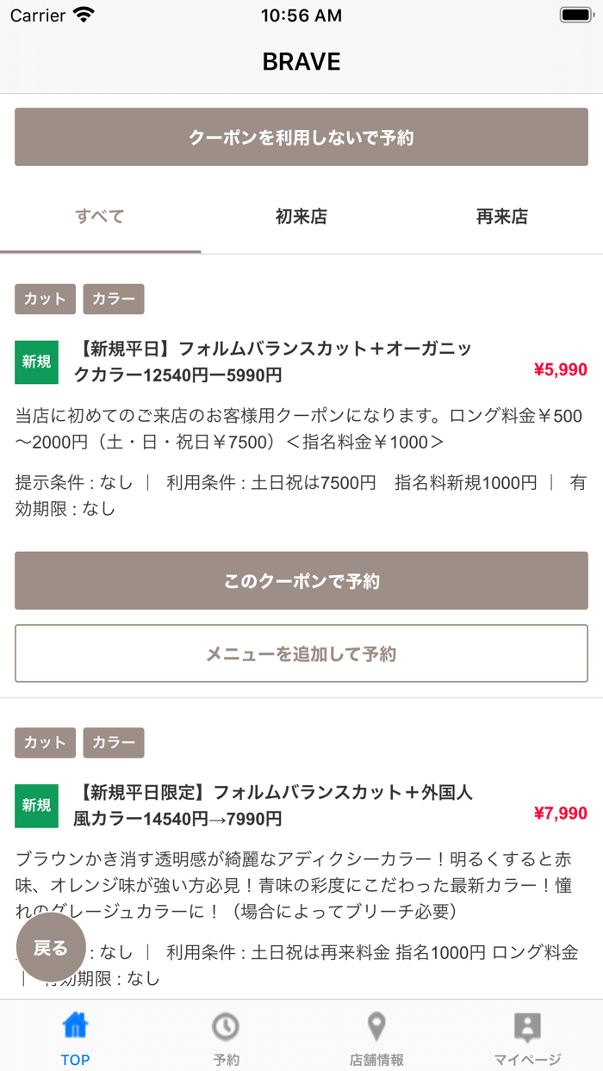Screen dimensions: 603x1071
Task: Open the オーガニックカラー coupon title
Action: [274, 362]
